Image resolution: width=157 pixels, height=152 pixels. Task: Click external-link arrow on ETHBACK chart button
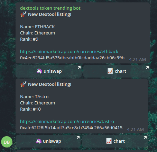147,68
